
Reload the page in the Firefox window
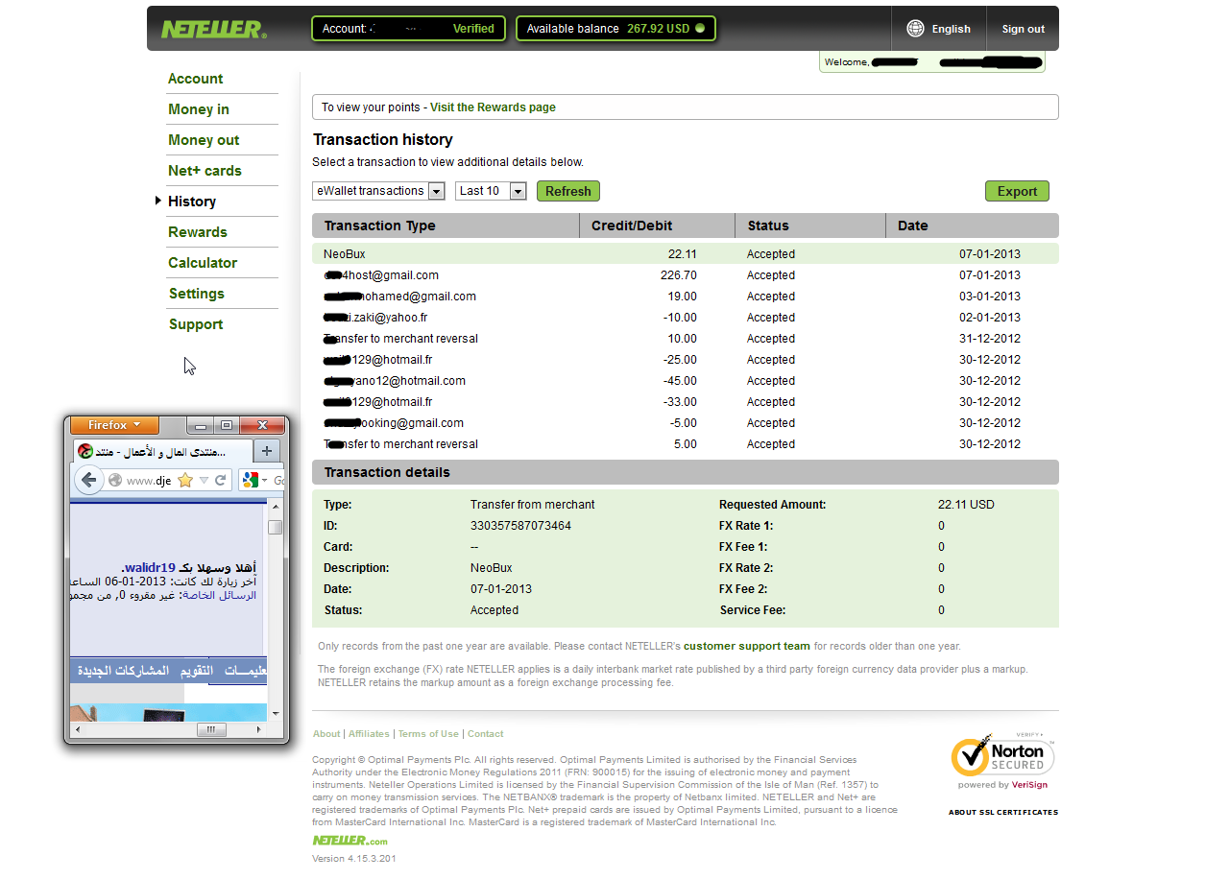220,480
